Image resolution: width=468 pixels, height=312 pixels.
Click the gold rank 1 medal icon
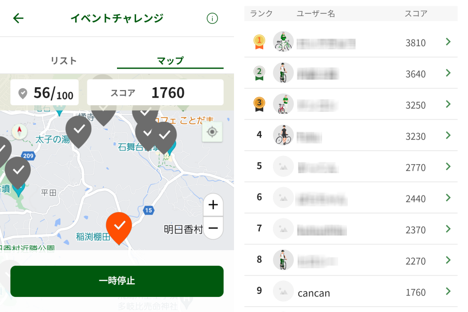[259, 42]
